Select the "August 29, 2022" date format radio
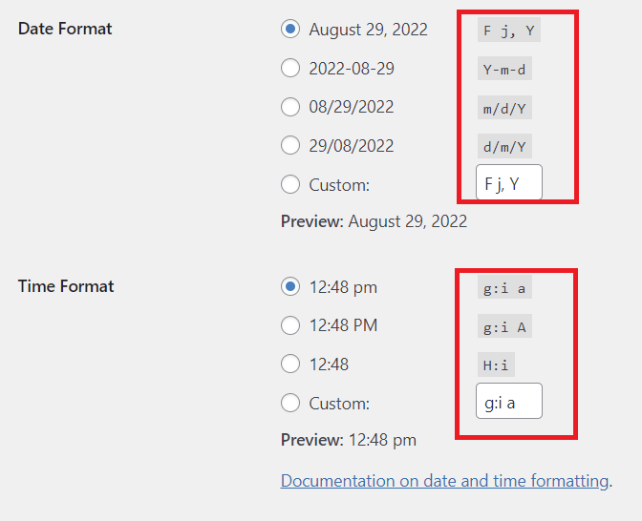The width and height of the screenshot is (642, 521). (290, 30)
